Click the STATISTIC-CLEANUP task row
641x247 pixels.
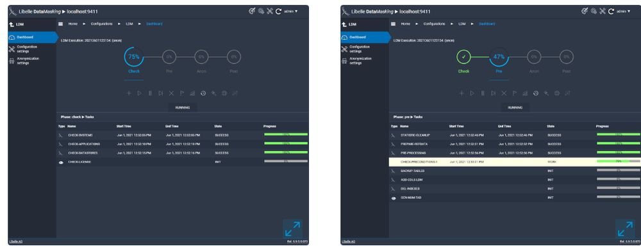pyautogui.click(x=515, y=135)
